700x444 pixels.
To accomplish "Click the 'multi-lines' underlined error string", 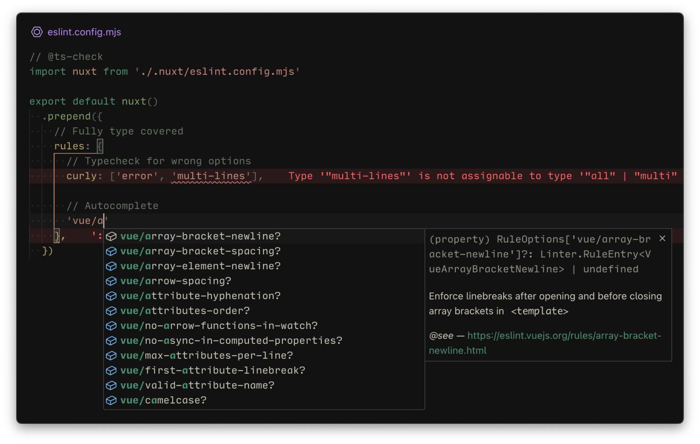I will pos(211,176).
